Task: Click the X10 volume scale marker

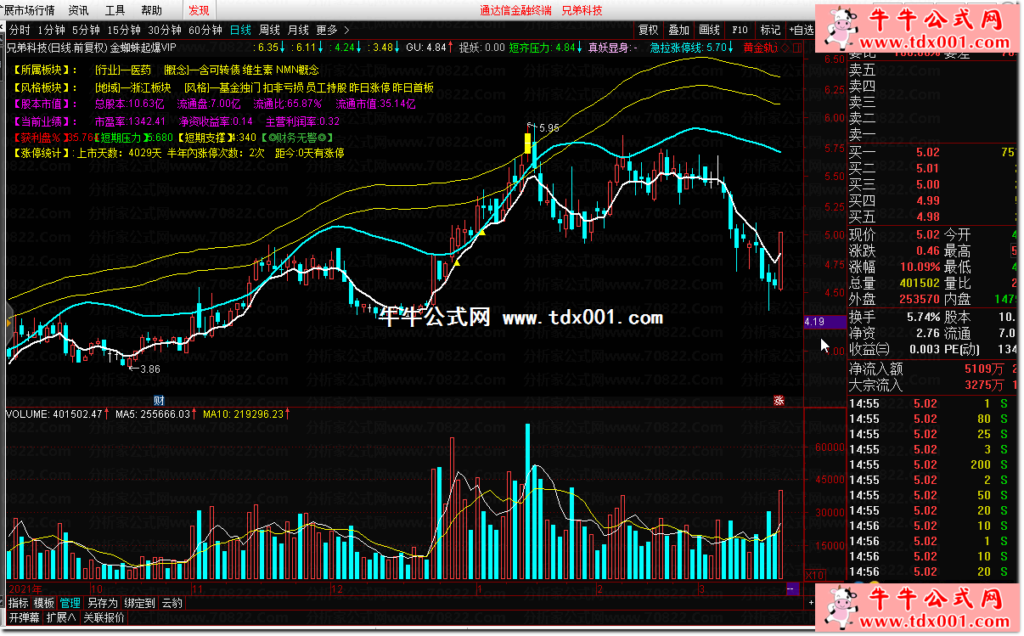Action: point(813,575)
